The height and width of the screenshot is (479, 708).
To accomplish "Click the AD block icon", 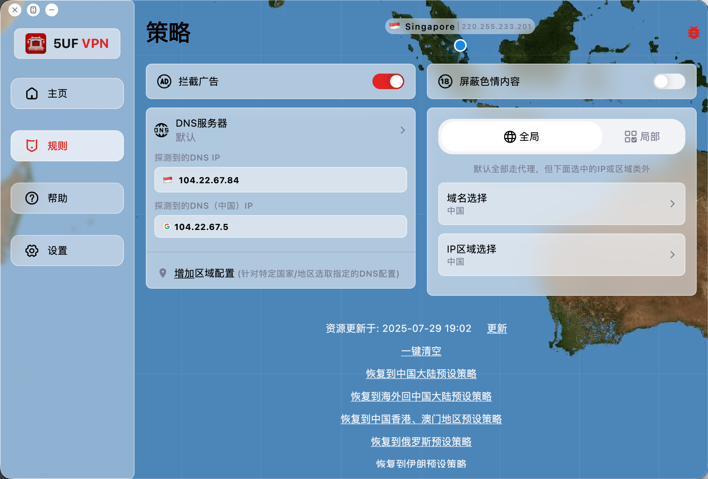I will pyautogui.click(x=164, y=81).
